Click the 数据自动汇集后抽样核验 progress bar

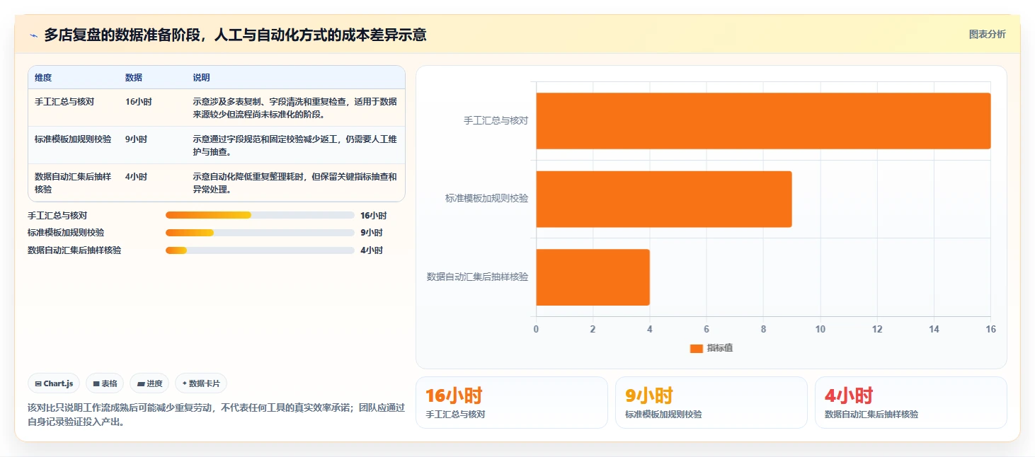260,250
